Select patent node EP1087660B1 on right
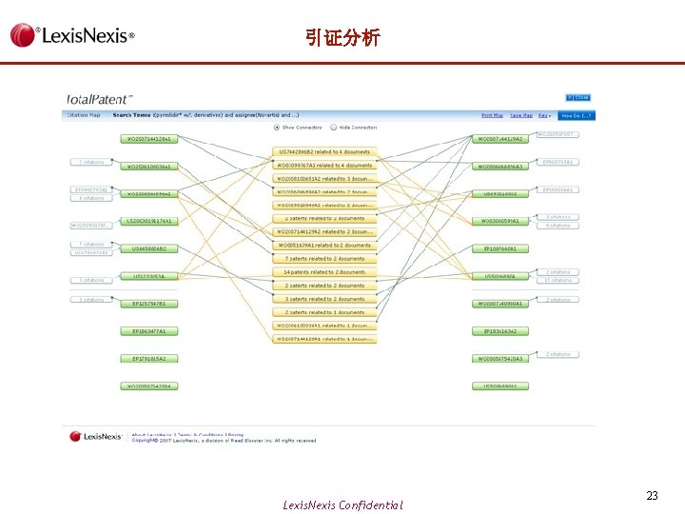Viewport: 685px width, 514px height. (x=500, y=248)
